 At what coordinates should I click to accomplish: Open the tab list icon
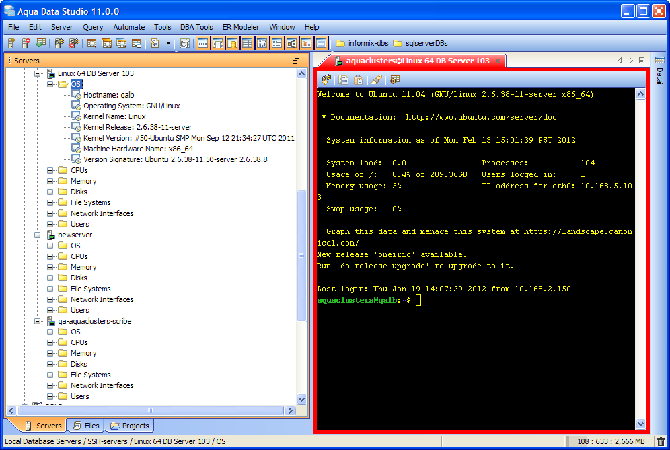tap(642, 61)
